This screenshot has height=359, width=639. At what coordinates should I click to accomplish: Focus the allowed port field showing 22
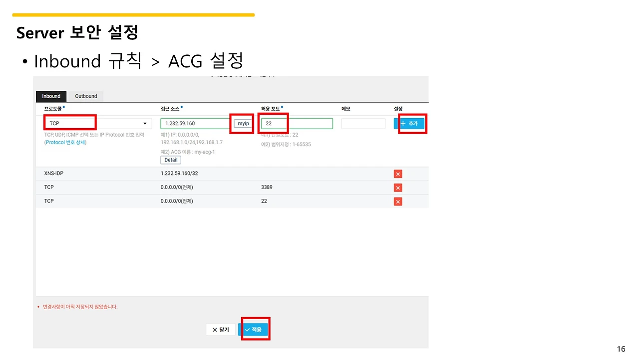[297, 123]
